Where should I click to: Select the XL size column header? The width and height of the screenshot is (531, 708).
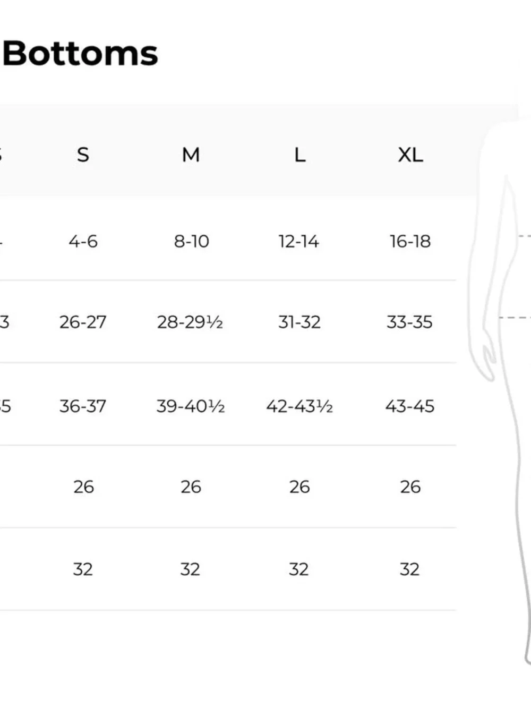click(x=410, y=155)
